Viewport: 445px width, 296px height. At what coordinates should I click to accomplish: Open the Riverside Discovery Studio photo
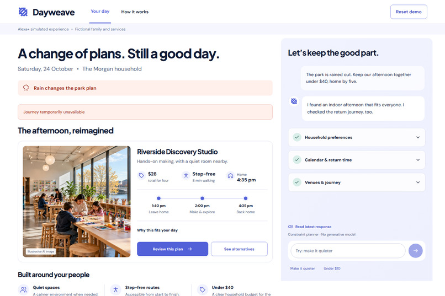(x=77, y=201)
